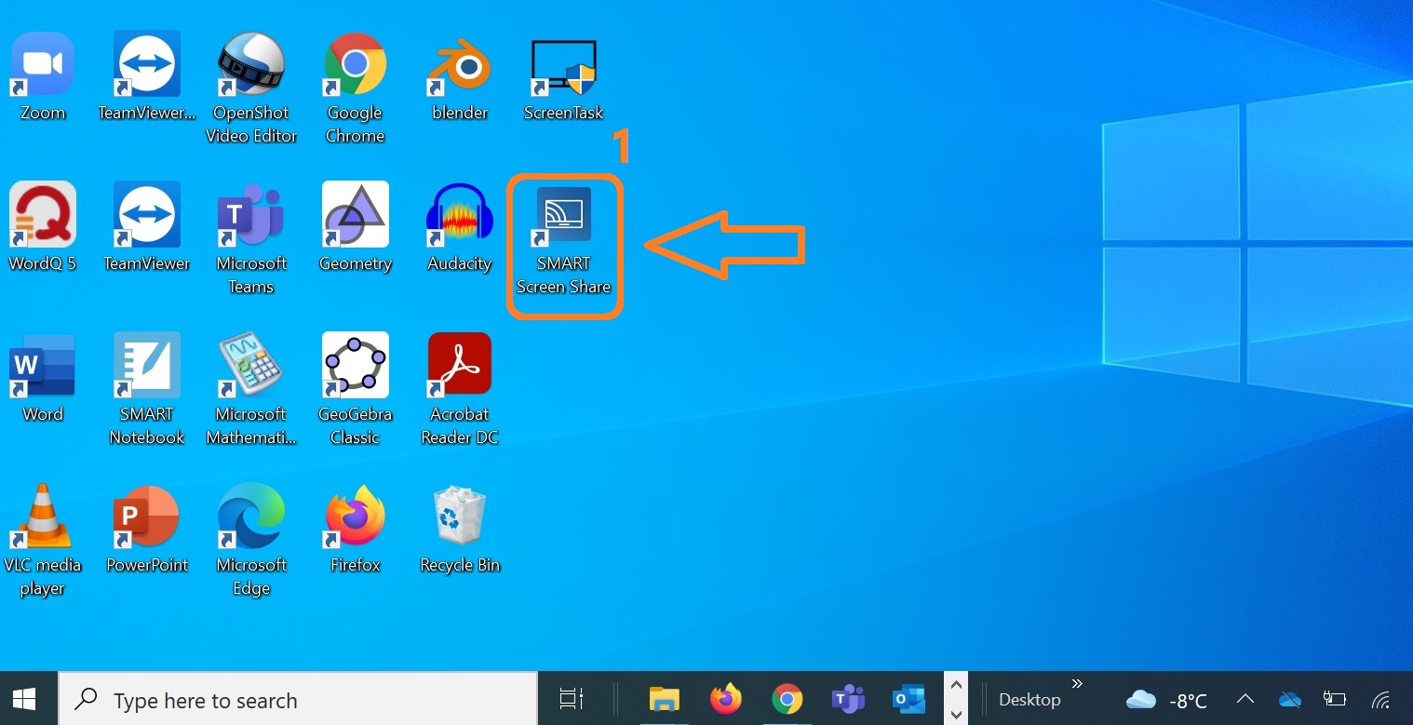Show hidden system tray icons
Image resolution: width=1413 pixels, height=725 pixels.
(1245, 700)
